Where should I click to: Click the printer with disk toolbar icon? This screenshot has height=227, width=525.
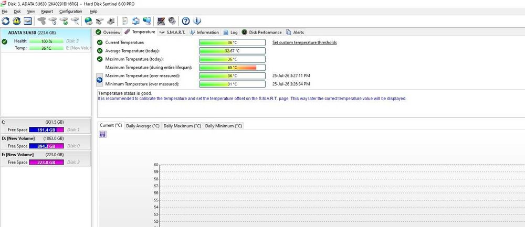point(111,21)
